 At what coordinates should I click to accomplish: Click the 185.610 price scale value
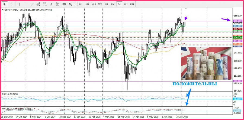[x=237, y=83]
